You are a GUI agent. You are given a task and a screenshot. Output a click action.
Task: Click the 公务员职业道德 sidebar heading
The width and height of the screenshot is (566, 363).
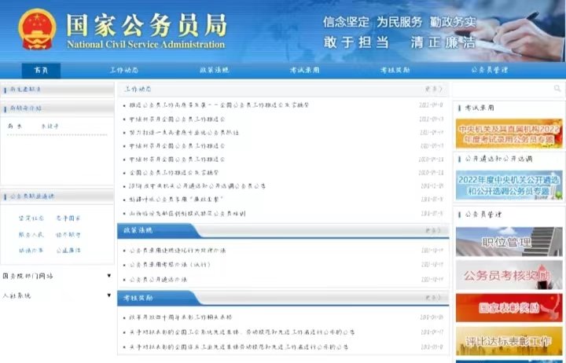32,196
